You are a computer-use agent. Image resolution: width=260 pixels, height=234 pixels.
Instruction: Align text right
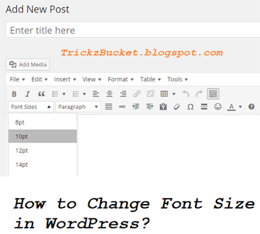point(123,94)
